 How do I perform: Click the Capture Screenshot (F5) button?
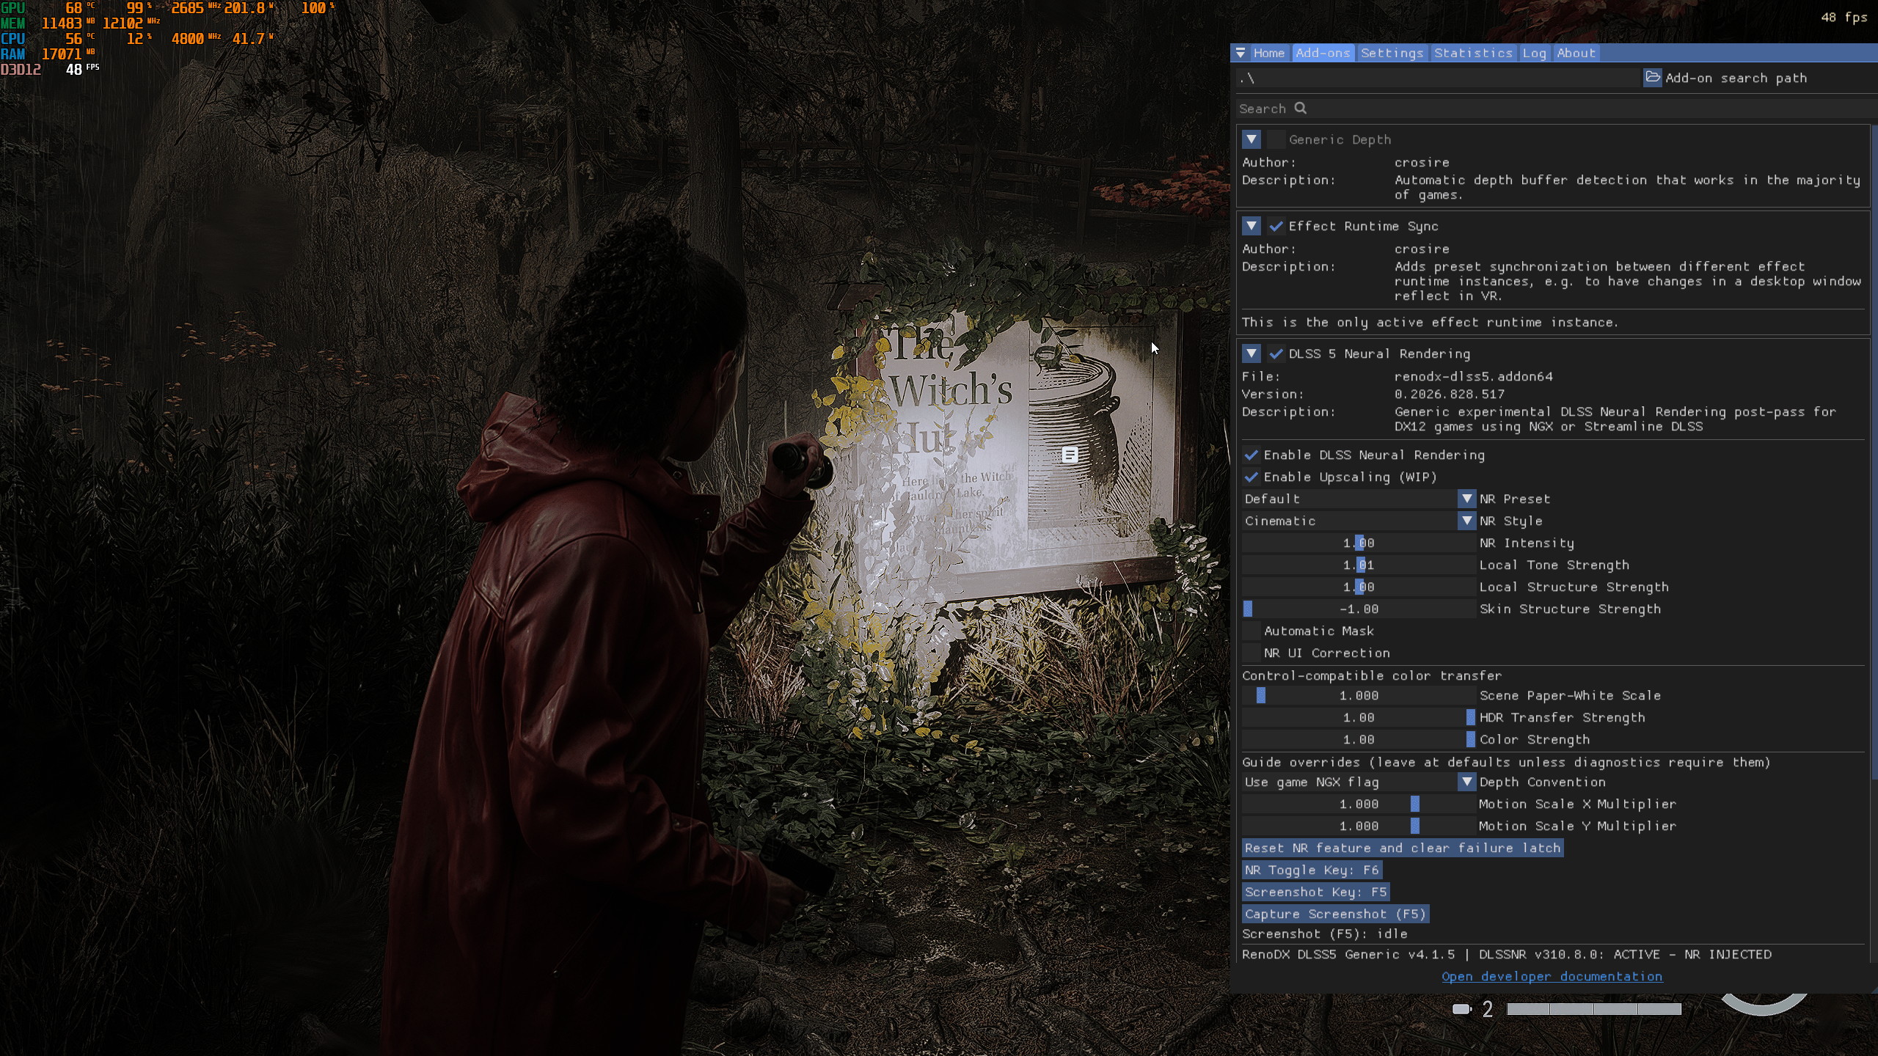(1335, 914)
